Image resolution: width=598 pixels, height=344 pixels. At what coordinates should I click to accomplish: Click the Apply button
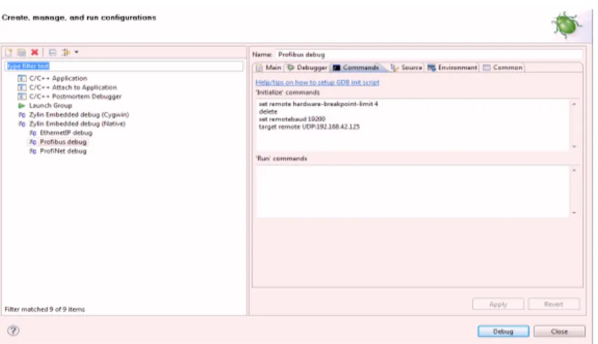498,304
